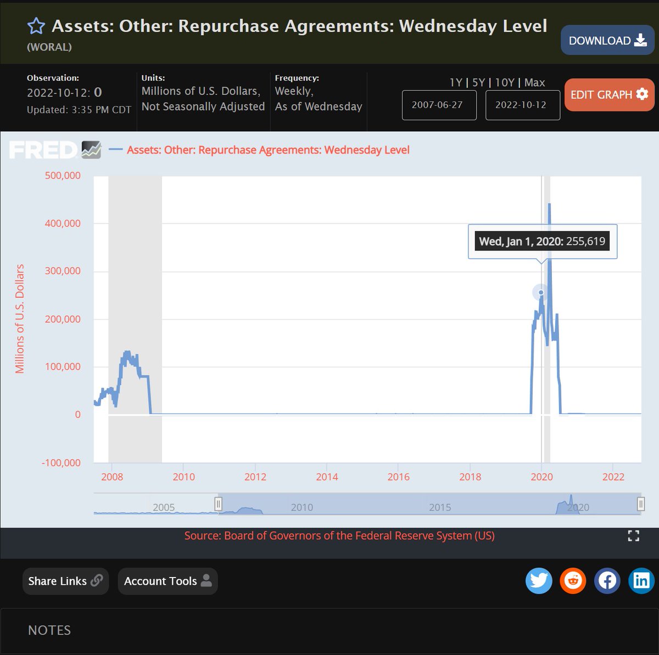This screenshot has width=659, height=655.
Task: Click the navigator selected range area
Action: click(429, 503)
